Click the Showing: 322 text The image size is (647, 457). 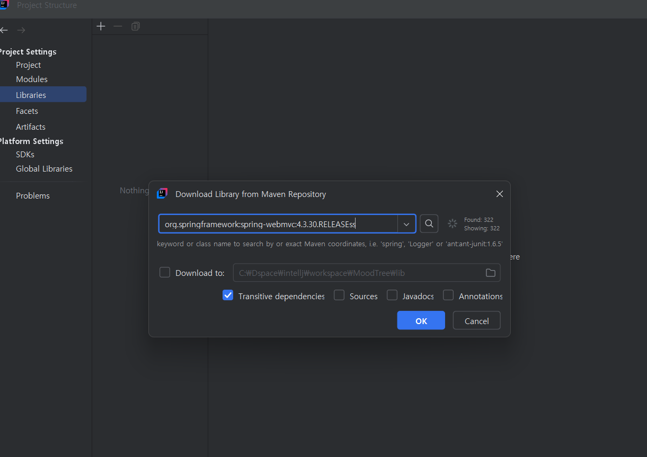482,228
